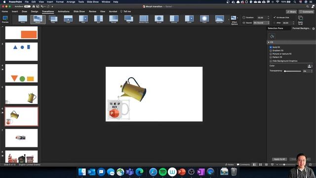Open the Animations ribbon tab
The height and width of the screenshot is (178, 316).
click(x=64, y=11)
